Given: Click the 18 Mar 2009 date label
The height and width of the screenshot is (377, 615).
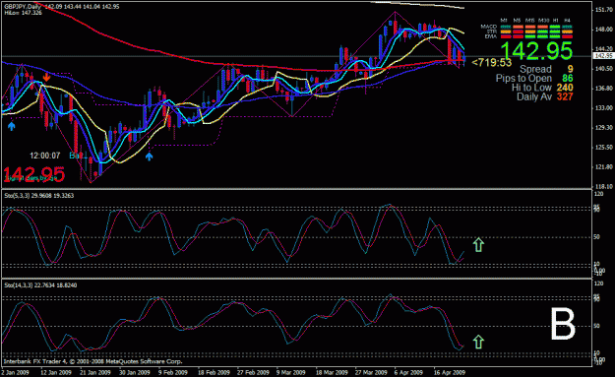Looking at the screenshot, I should [x=332, y=372].
